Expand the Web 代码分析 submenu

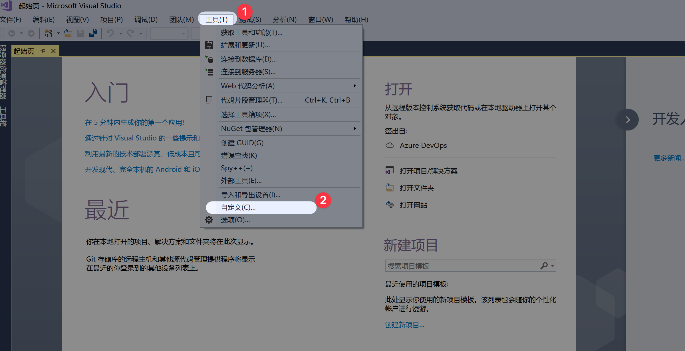pyautogui.click(x=355, y=86)
